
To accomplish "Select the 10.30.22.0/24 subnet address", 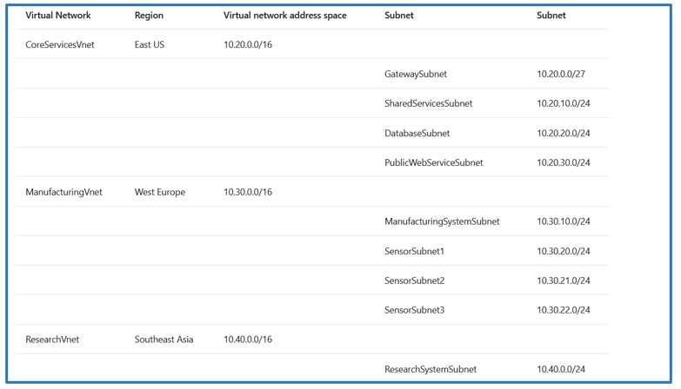I will click(564, 311).
